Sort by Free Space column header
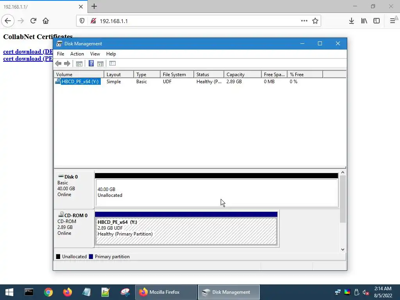 pos(274,75)
